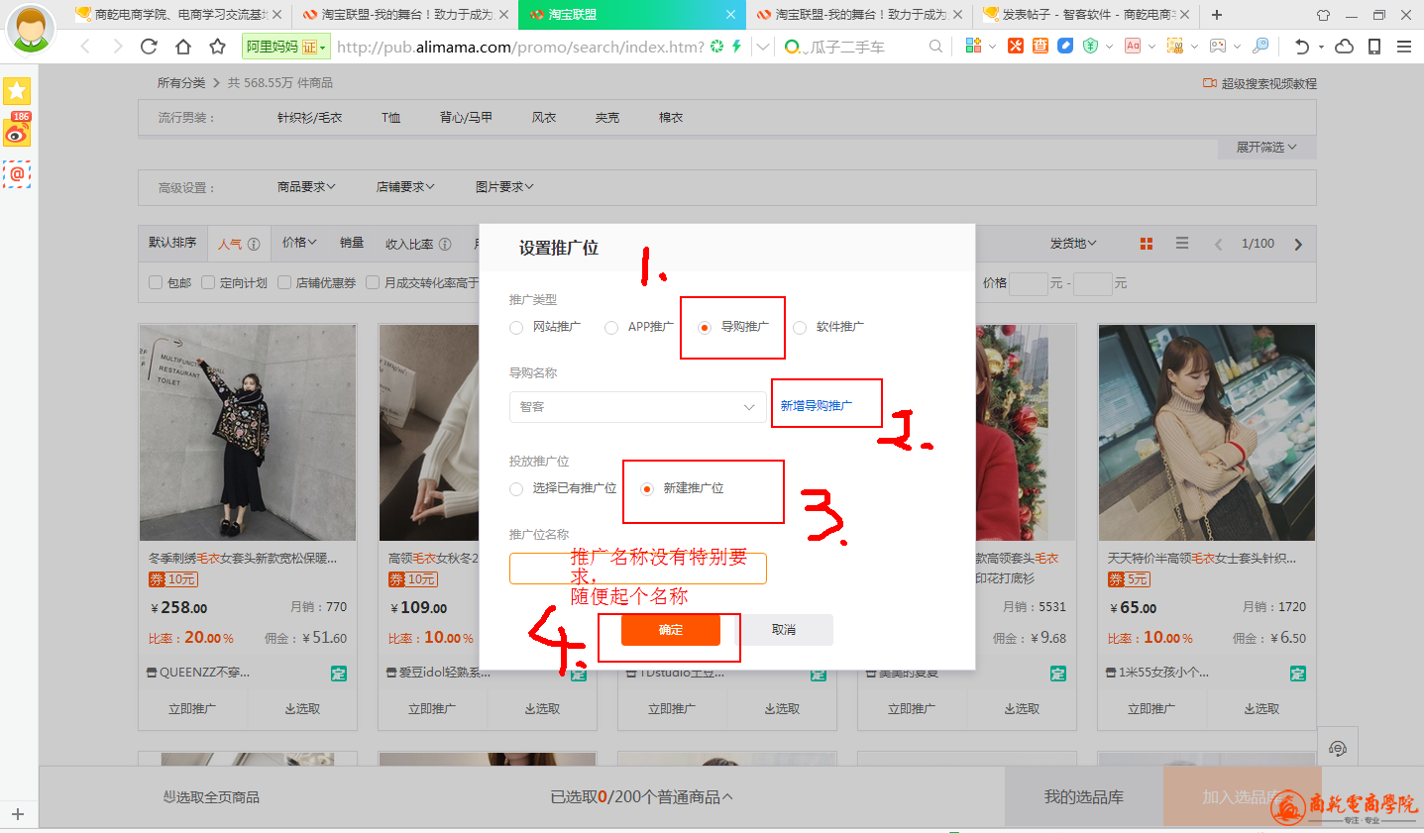Open the yellow favorites star in sidebar
The image size is (1424, 833).
pyautogui.click(x=17, y=91)
